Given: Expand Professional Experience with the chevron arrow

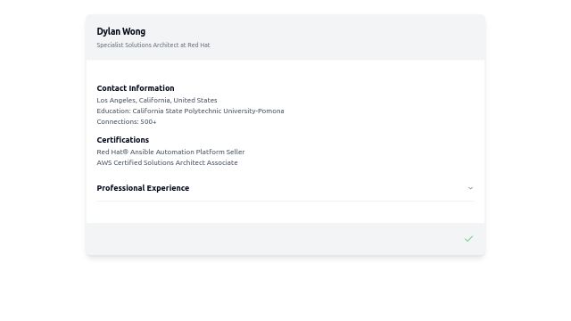Looking at the screenshot, I should 470,188.
